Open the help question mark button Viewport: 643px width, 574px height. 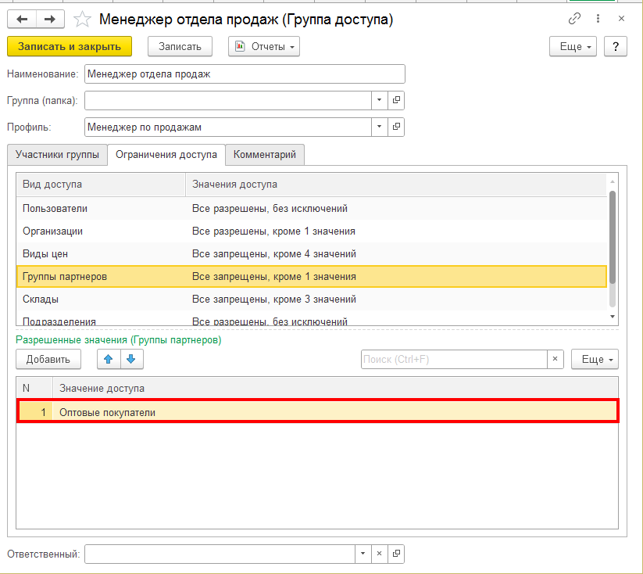tap(616, 46)
